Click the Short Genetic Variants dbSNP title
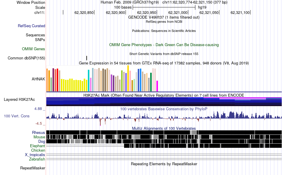The height and width of the screenshot is (175, 282). point(164,54)
